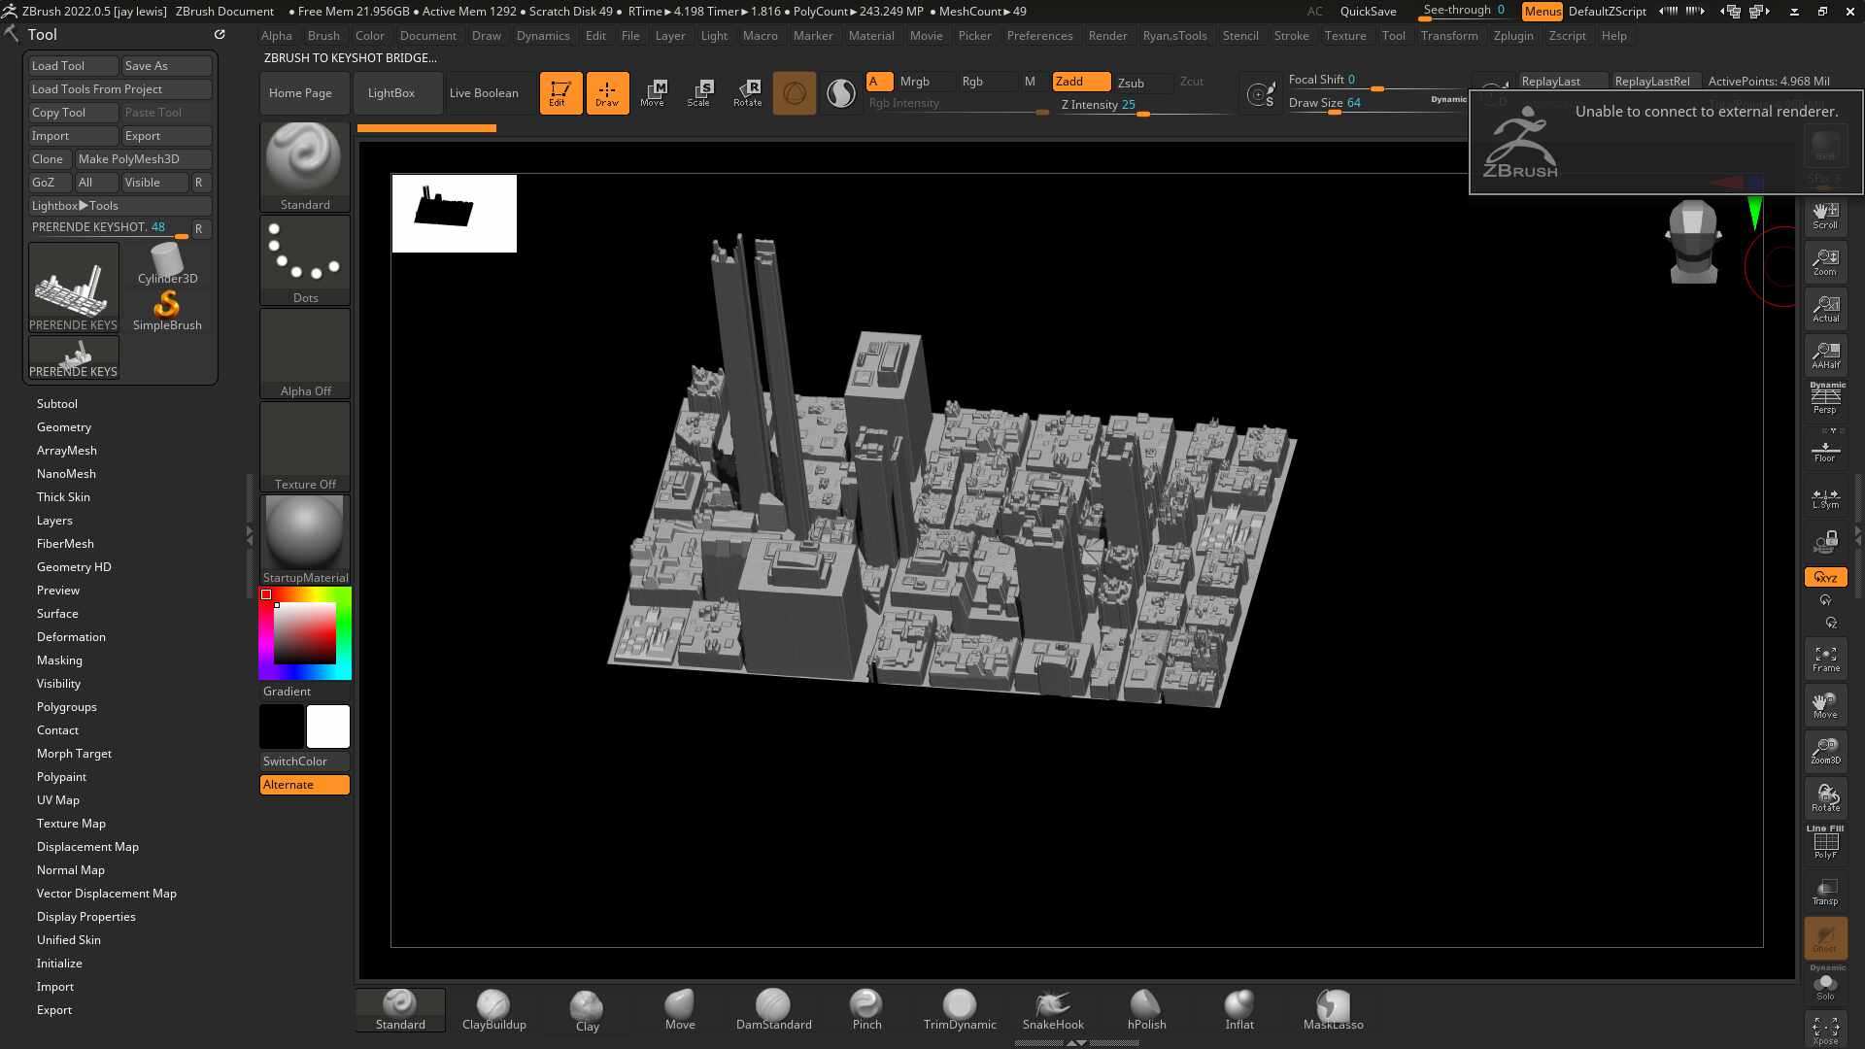The width and height of the screenshot is (1865, 1049).
Task: Click the Floor grid icon
Action: click(1825, 452)
